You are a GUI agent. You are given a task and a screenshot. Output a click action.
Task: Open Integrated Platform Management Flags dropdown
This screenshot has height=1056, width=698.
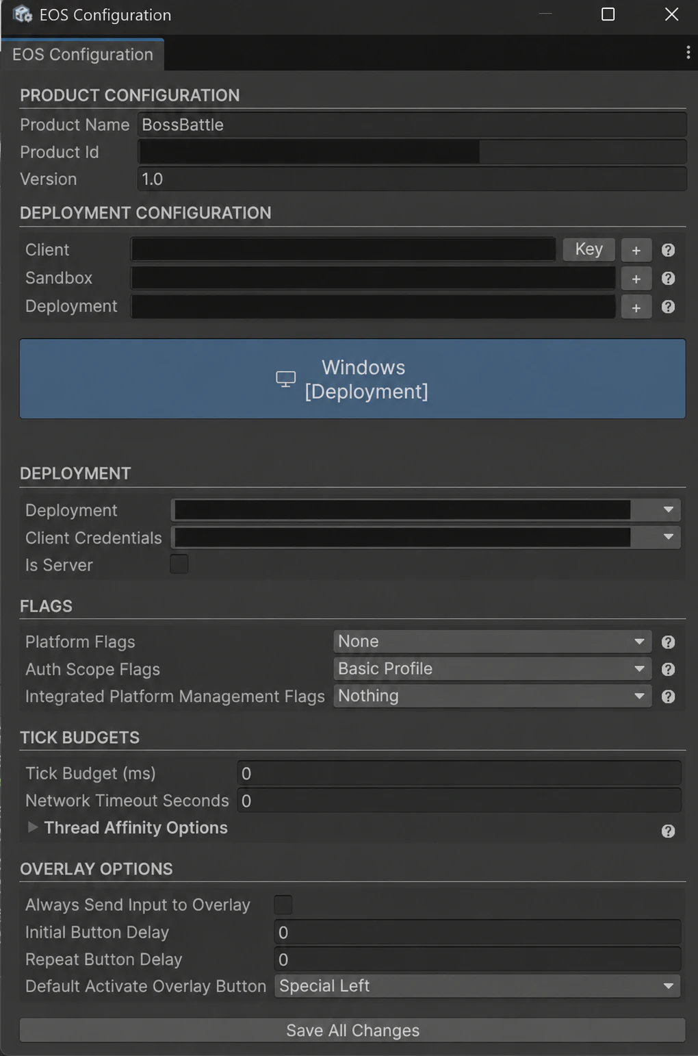pyautogui.click(x=492, y=696)
